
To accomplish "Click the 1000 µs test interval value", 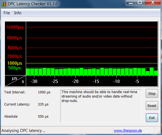I will [44, 92].
